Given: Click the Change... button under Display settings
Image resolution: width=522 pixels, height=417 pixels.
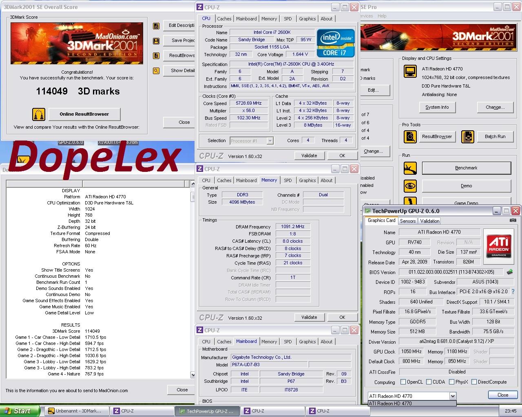Looking at the screenshot, I should tap(495, 108).
